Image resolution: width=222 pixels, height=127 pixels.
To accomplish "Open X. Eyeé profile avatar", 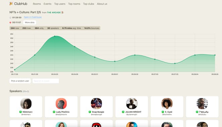I will click(167, 104).
